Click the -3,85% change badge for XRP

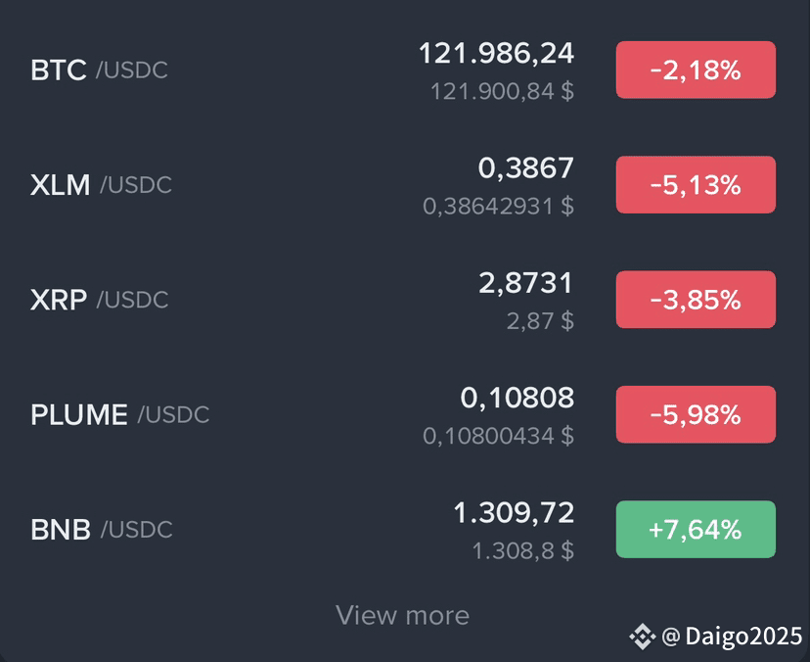(696, 300)
